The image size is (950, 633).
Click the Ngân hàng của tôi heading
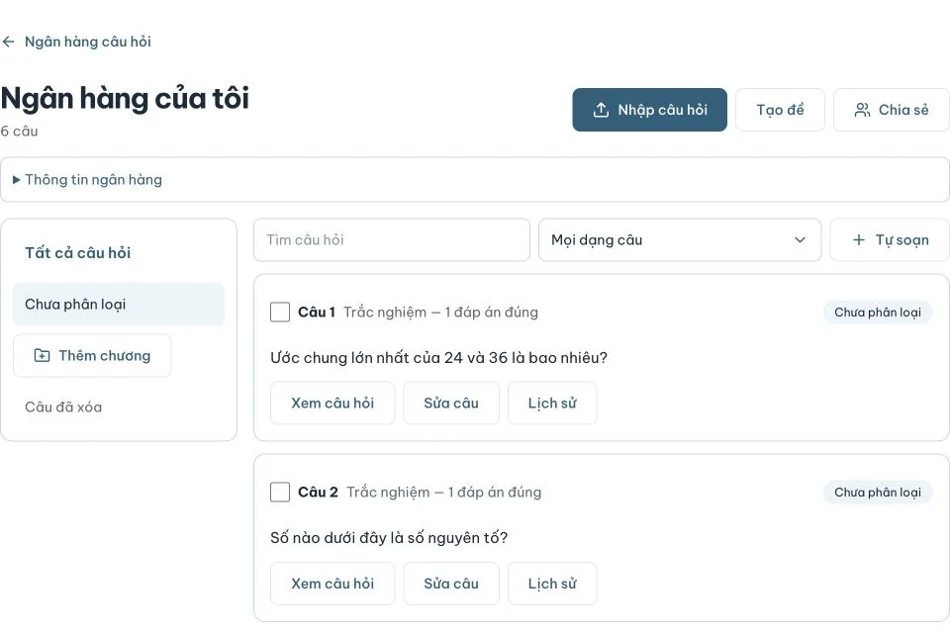click(125, 98)
